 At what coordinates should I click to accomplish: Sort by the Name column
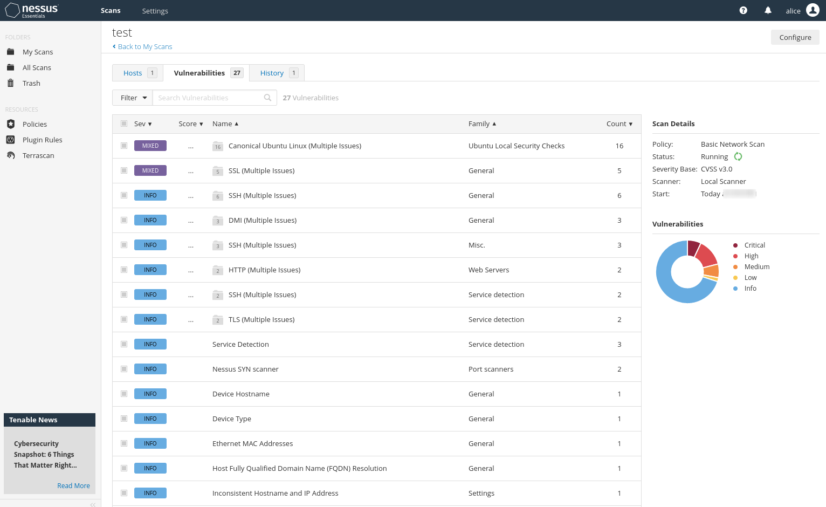click(225, 124)
